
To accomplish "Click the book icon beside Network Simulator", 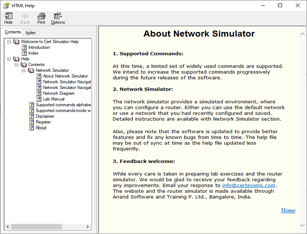I will click(x=31, y=70).
